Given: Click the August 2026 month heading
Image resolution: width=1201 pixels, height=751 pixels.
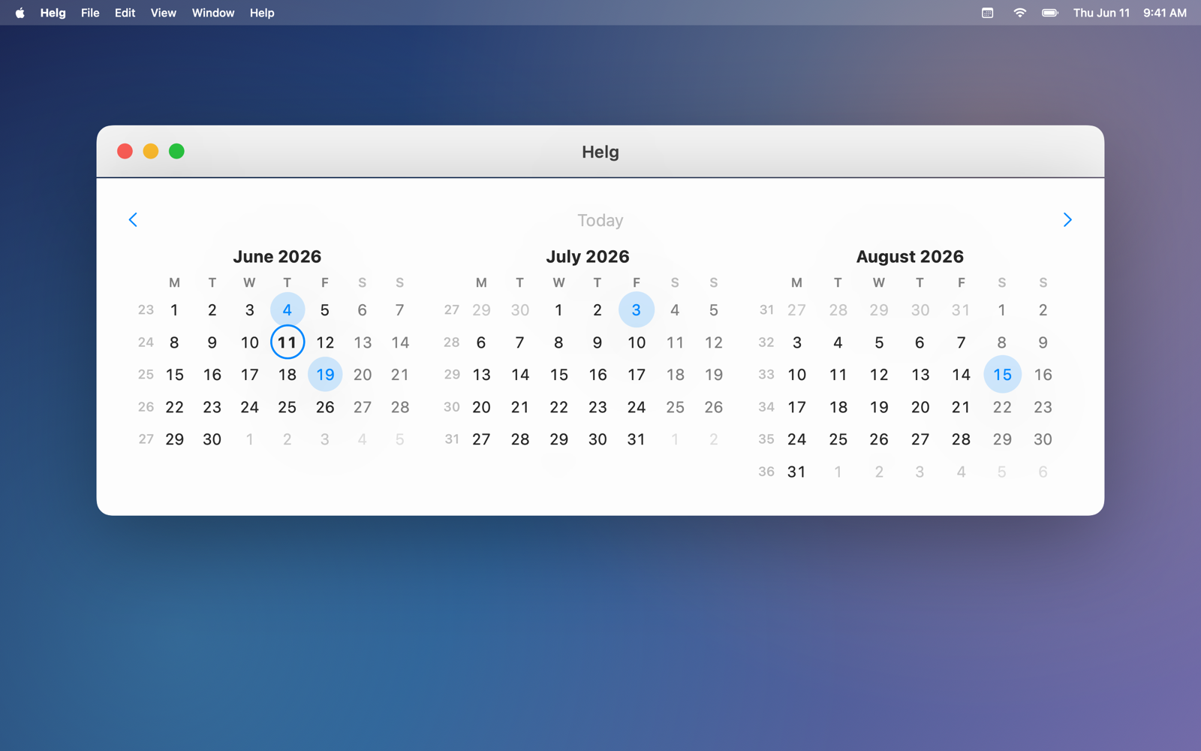Looking at the screenshot, I should pos(910,257).
